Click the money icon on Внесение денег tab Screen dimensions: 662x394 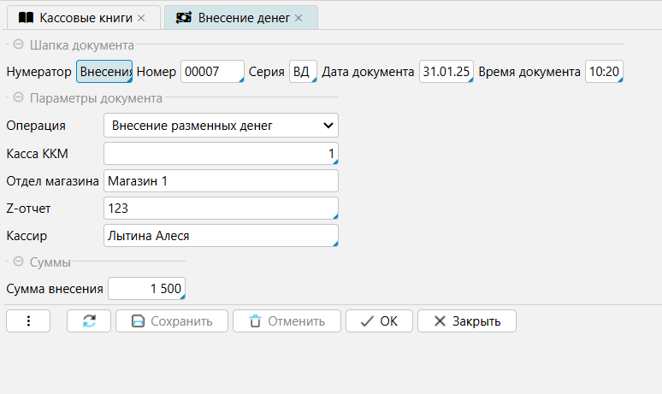pos(183,17)
